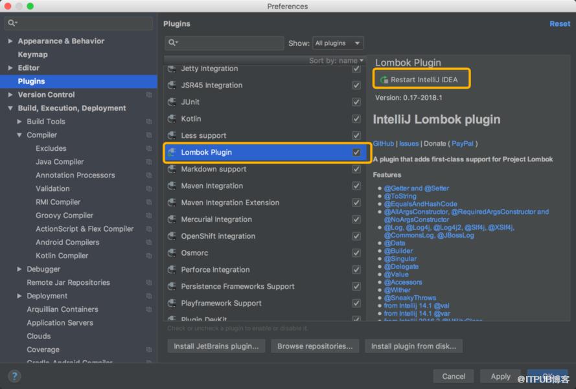The width and height of the screenshot is (576, 389).
Task: Focus the plugin search field
Action: (224, 43)
